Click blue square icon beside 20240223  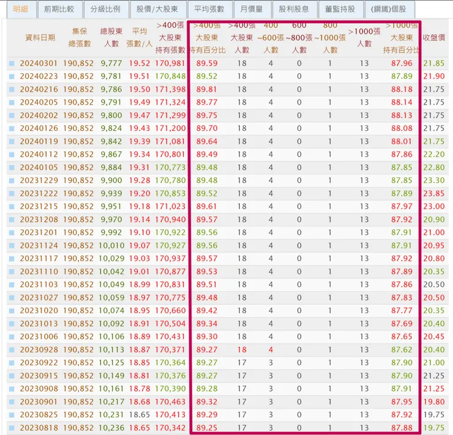click(12, 76)
